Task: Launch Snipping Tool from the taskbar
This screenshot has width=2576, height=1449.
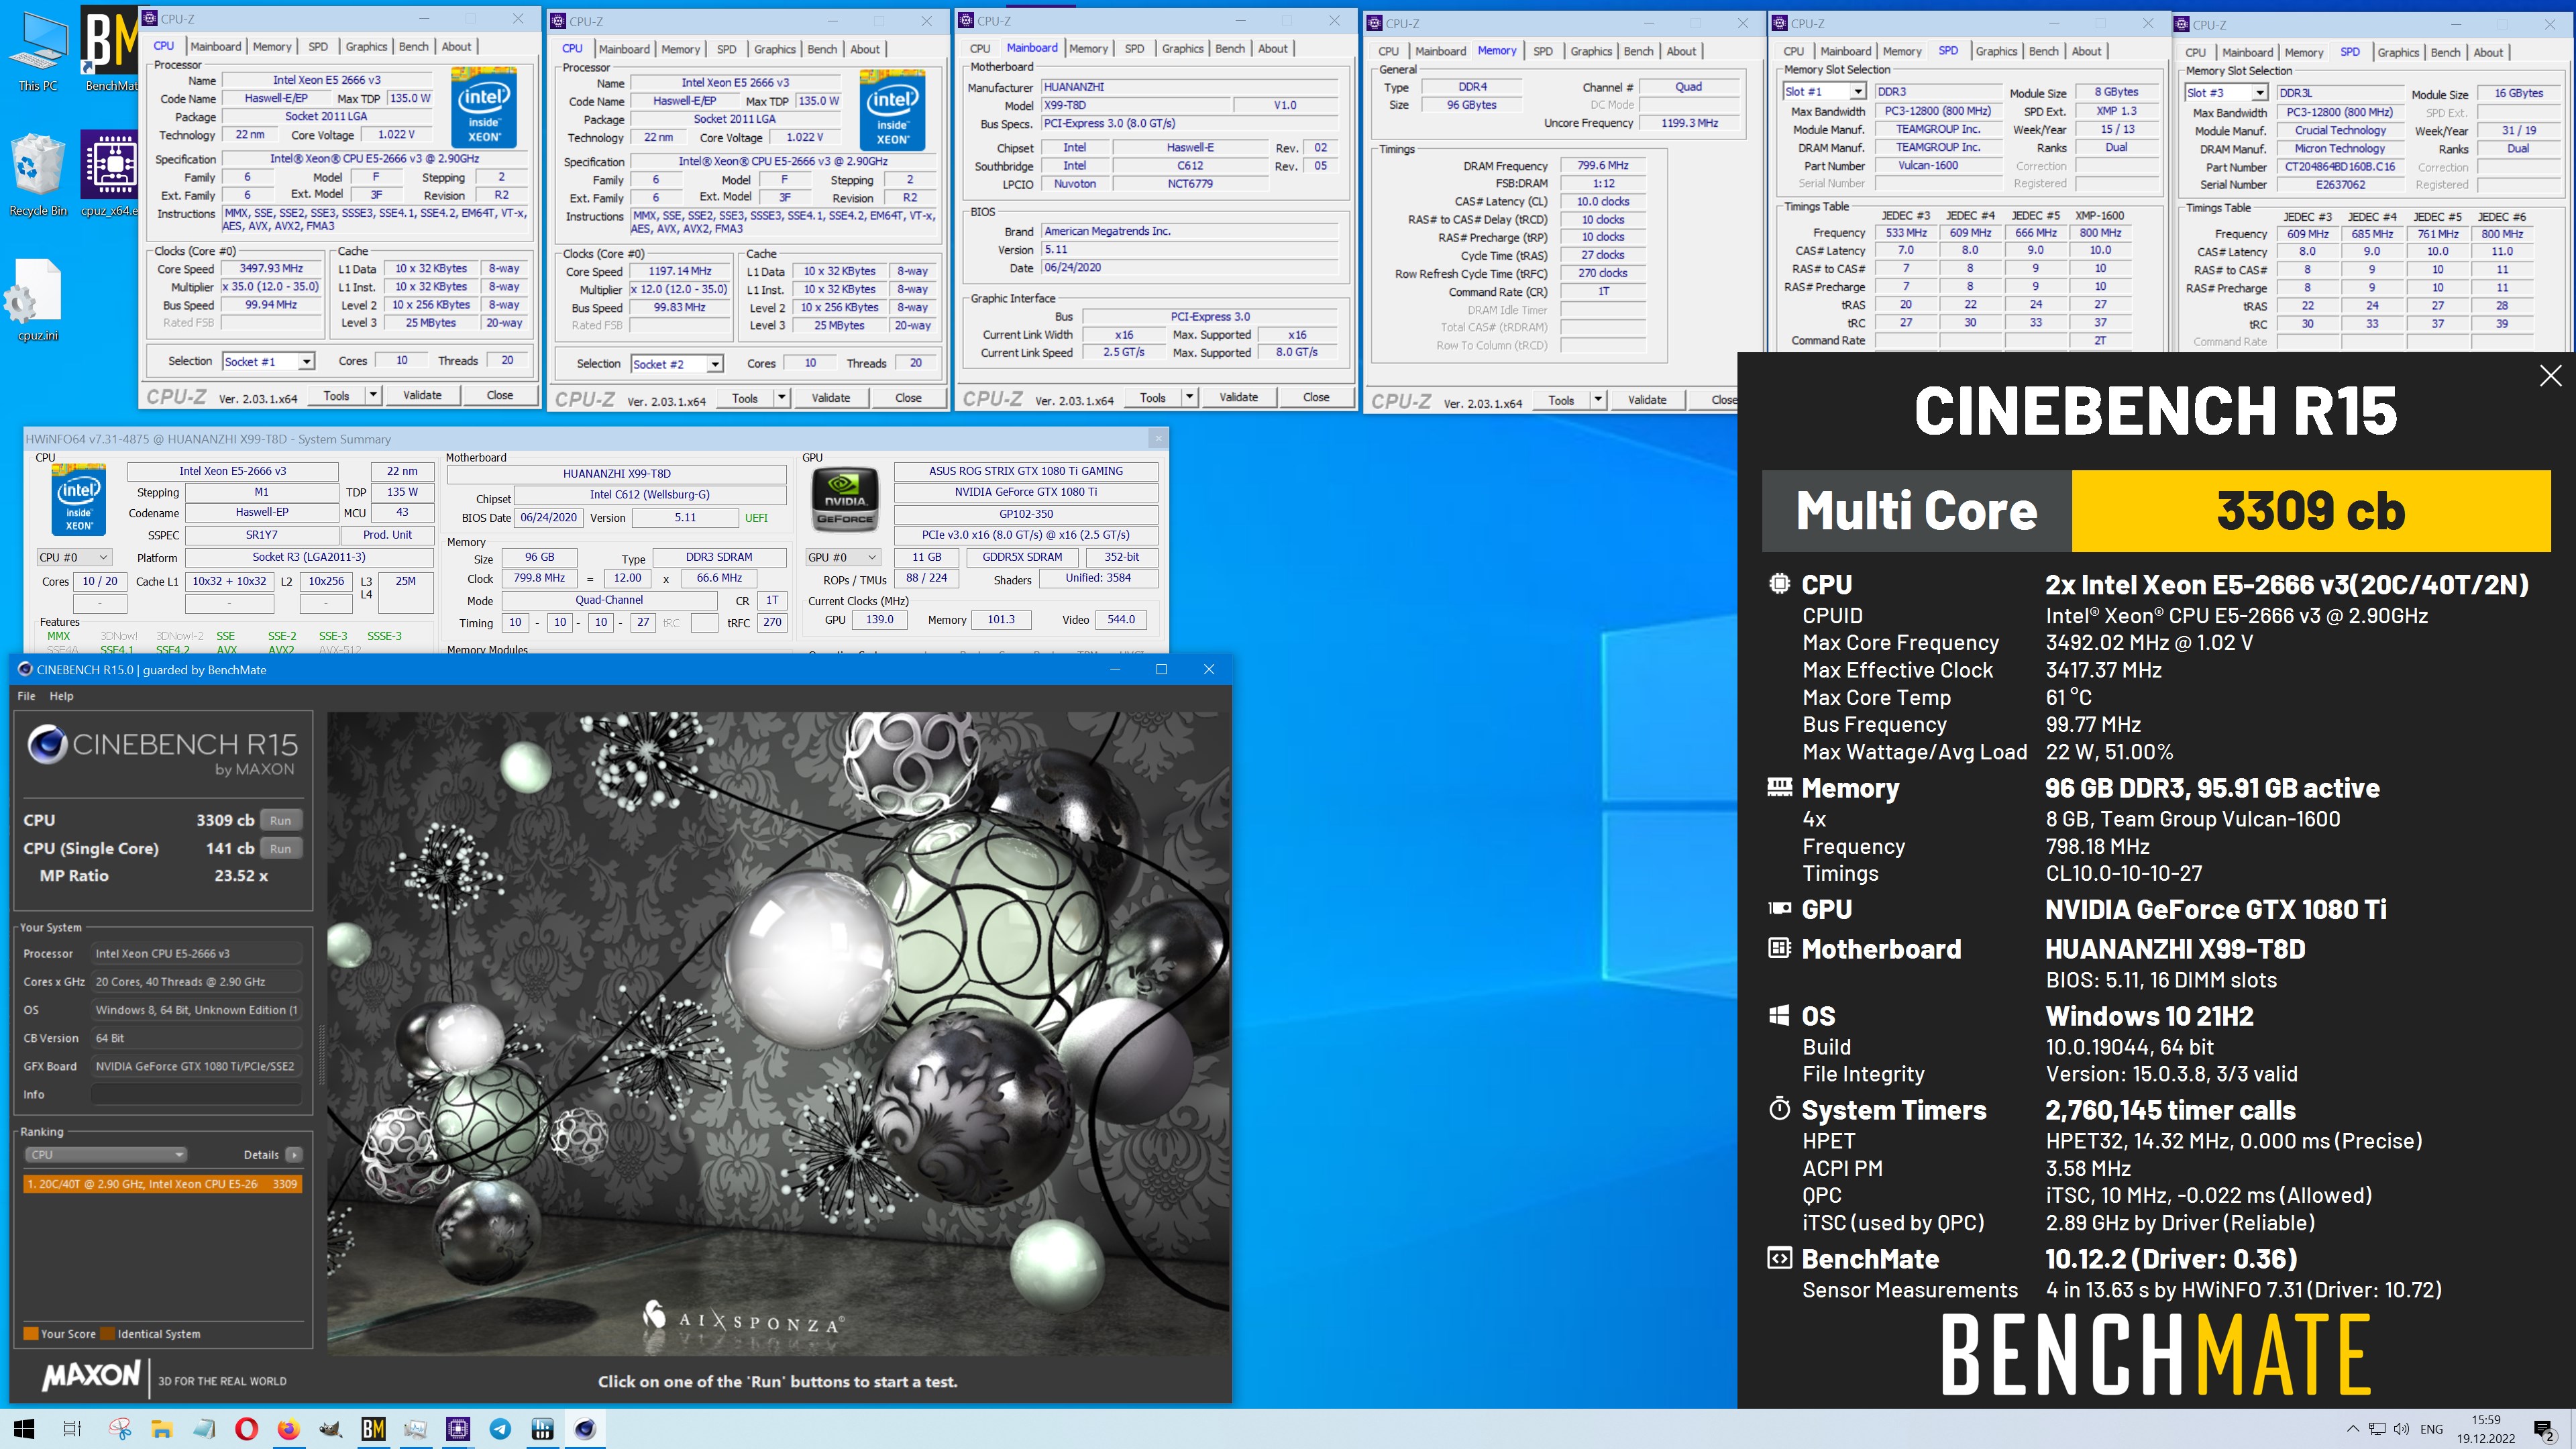Action: click(120, 1429)
